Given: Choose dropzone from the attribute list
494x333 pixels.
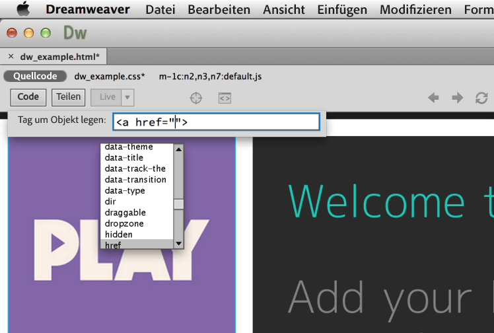Looking at the screenshot, I should 137,224.
